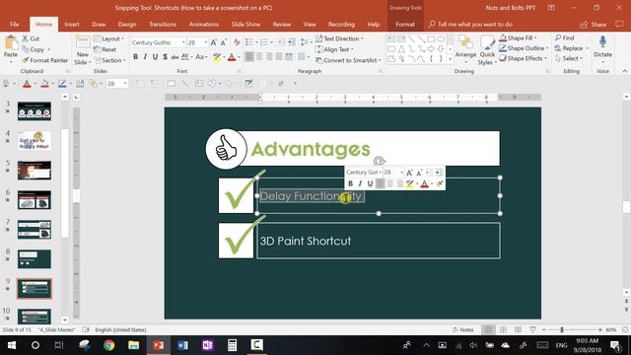Open Shape Outline dropdown

click(524, 48)
